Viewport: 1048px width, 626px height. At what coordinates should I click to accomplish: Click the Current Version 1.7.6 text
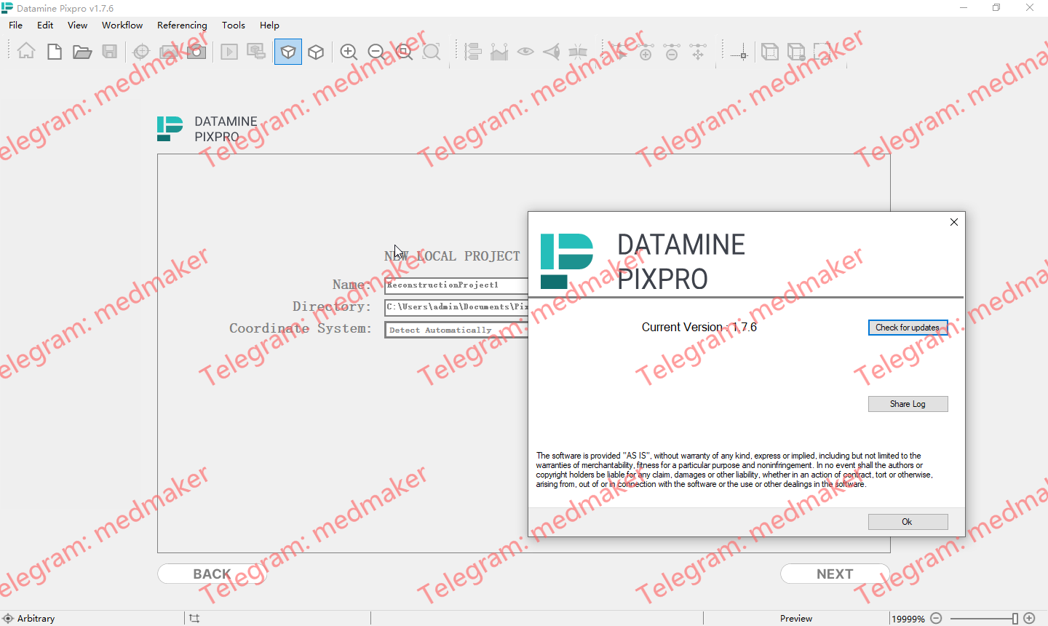[x=699, y=328]
